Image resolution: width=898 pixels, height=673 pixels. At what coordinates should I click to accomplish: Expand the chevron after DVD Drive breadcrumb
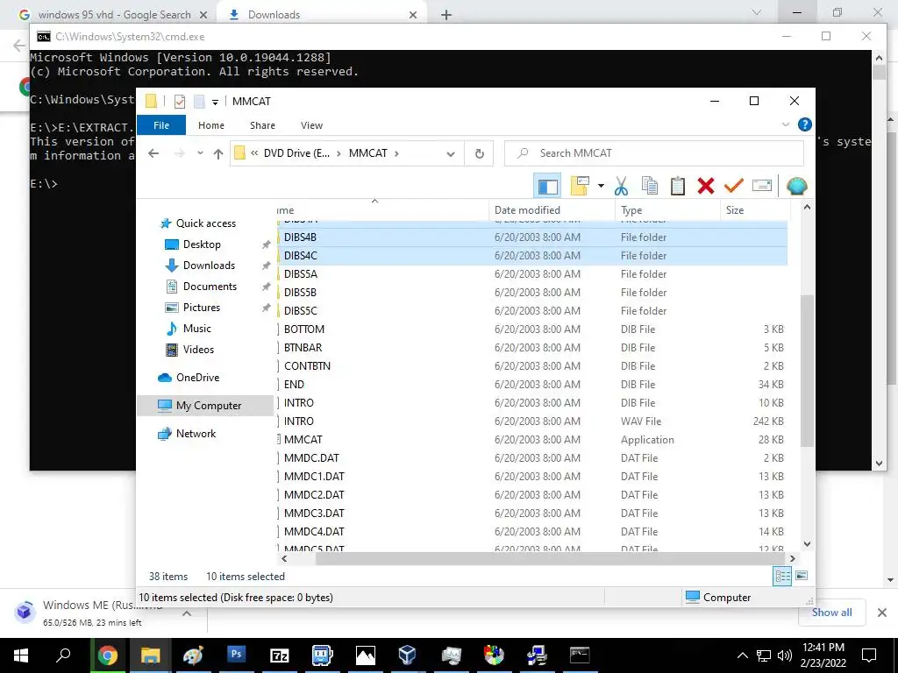point(339,153)
